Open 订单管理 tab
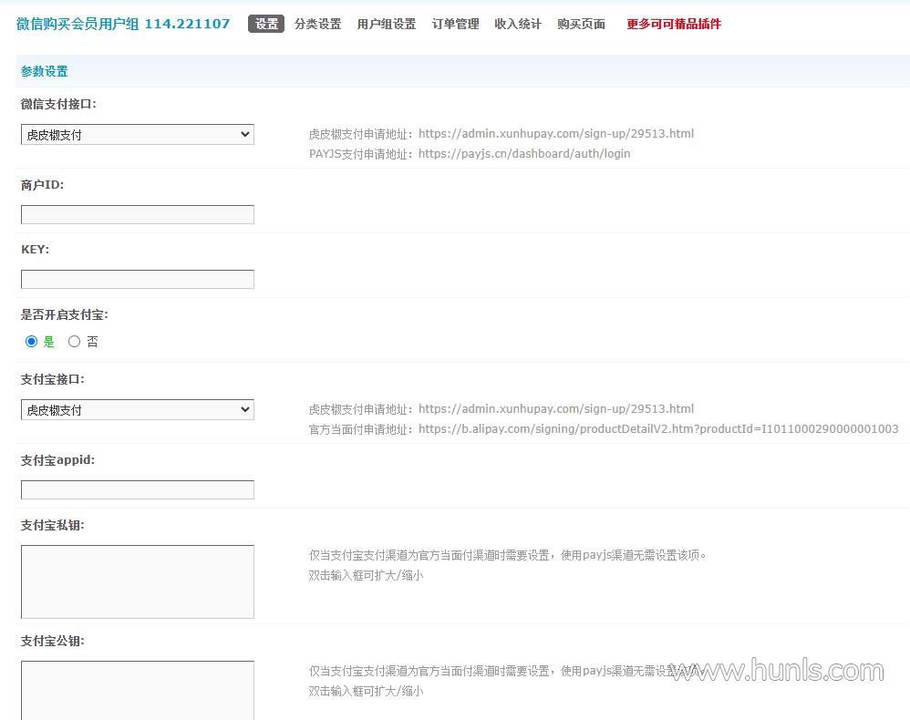This screenshot has height=720, width=910. (x=456, y=24)
